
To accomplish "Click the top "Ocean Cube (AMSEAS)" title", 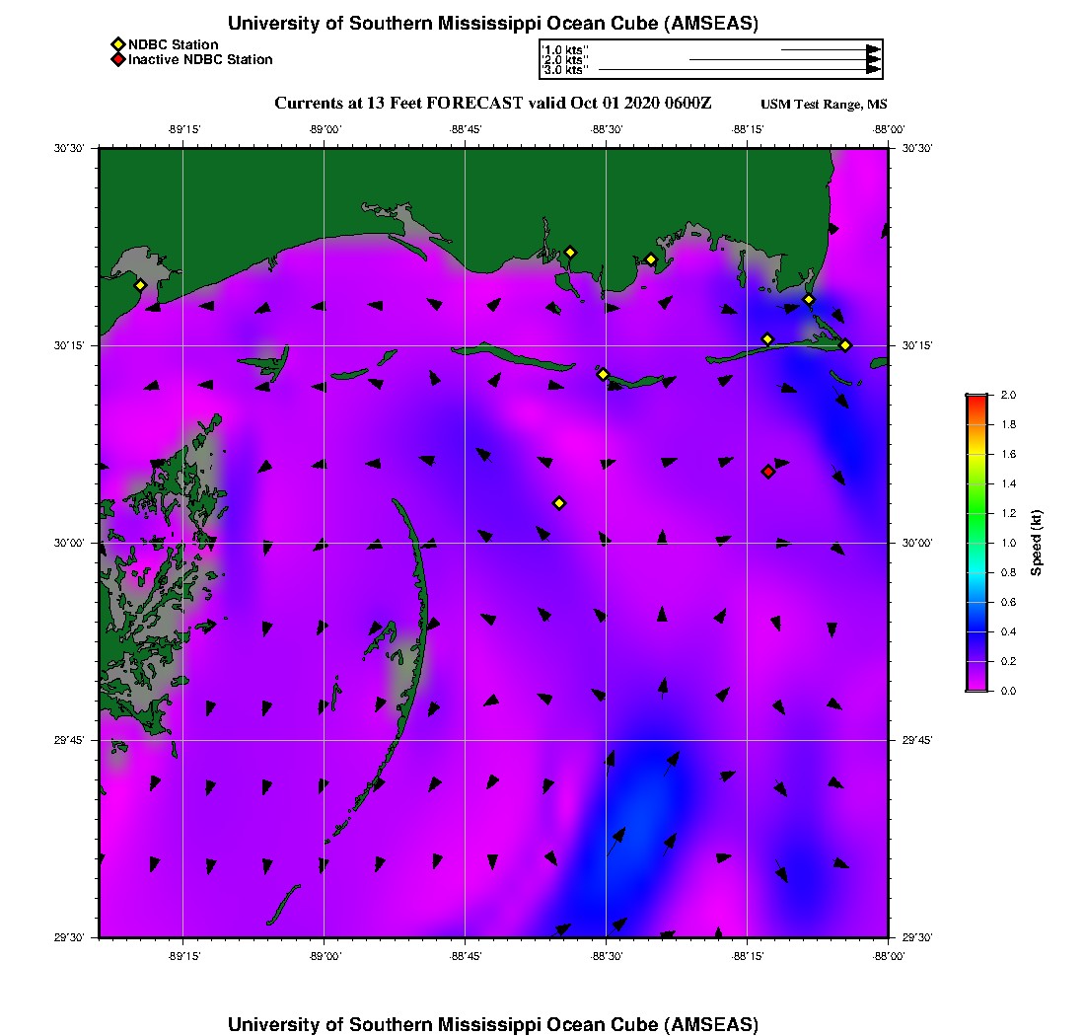I will 493,24.
